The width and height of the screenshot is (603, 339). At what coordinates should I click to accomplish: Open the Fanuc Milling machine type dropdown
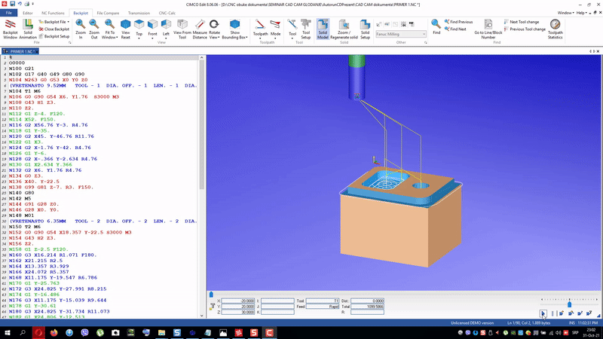pos(401,34)
